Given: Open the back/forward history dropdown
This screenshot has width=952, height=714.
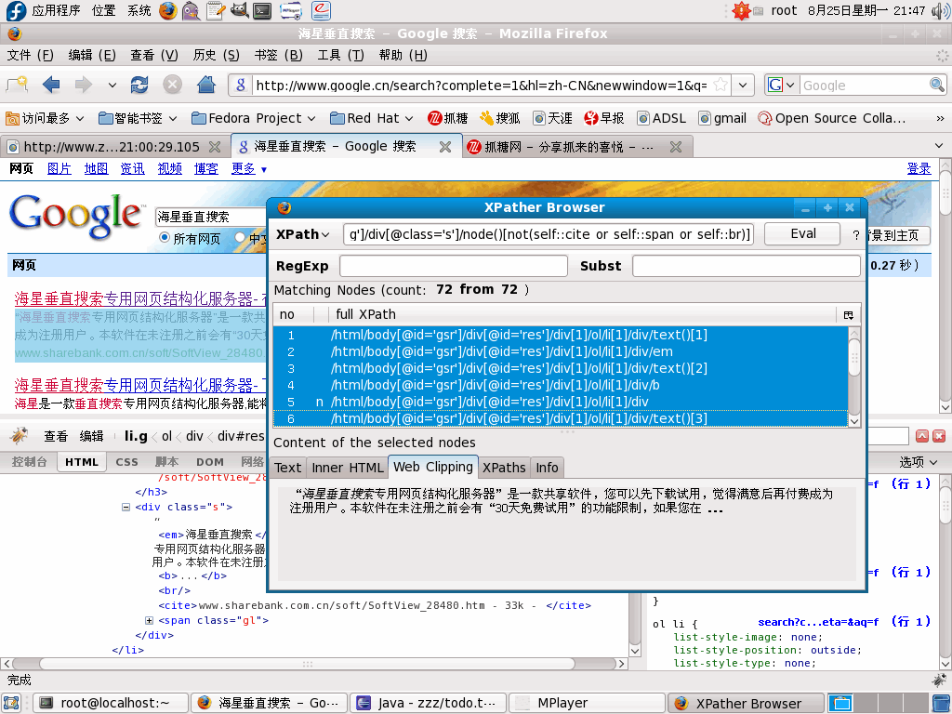Looking at the screenshot, I should 112,85.
